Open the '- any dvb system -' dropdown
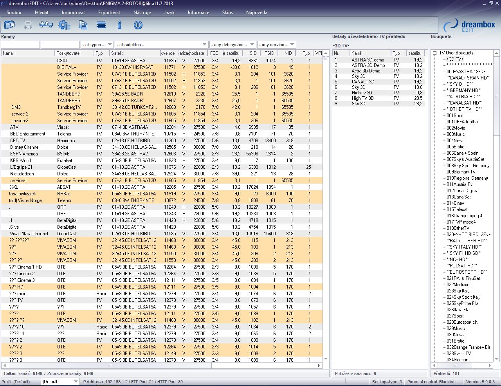This screenshot has height=386, width=501. click(x=232, y=45)
